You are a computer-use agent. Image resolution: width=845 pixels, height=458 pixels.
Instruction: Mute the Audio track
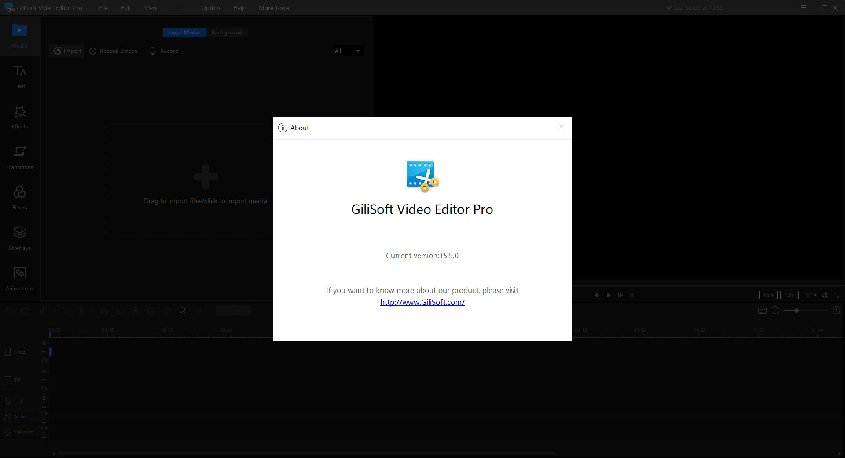pyautogui.click(x=44, y=413)
